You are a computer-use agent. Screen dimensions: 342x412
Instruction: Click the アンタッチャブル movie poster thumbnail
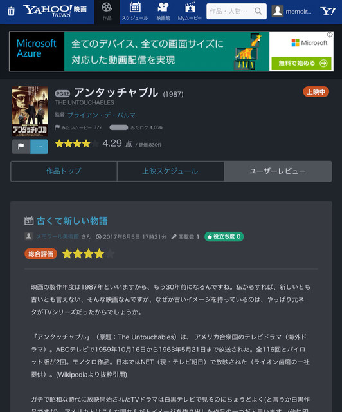point(30,111)
